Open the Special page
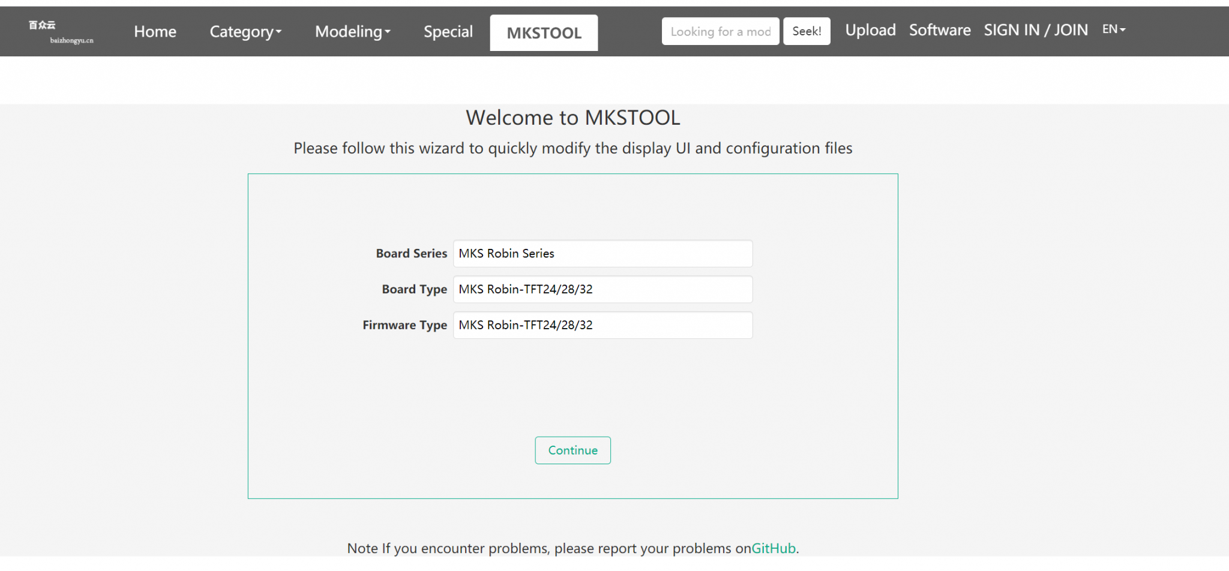 (x=448, y=32)
